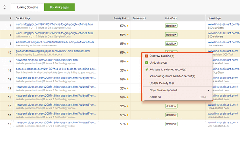The image size is (240, 152).
Task: Choose Remove tags from selected record(s)
Action: click(x=172, y=76)
